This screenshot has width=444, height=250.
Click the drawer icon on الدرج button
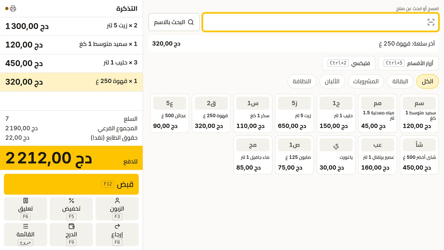71,226
